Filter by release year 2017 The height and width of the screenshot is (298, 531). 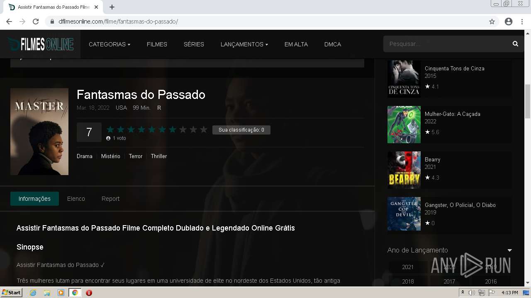click(449, 281)
